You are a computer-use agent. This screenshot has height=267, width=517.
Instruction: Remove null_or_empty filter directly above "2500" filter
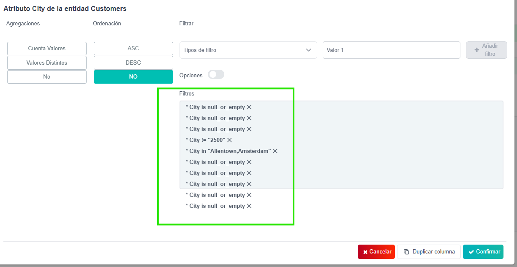pos(249,129)
